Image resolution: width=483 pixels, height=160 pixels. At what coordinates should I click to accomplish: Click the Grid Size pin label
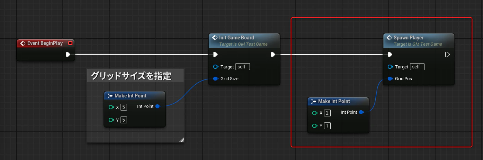point(230,78)
